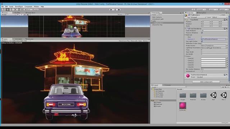The height and width of the screenshot is (129, 230).
Task: Toggle Mute audio in Game view
Action: tap(134, 41)
